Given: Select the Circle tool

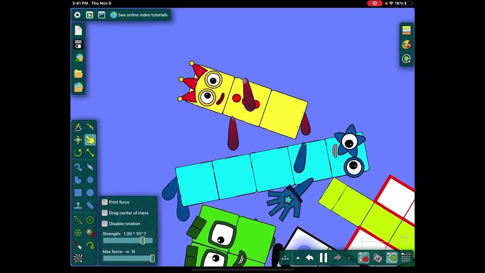Looking at the screenshot, I should click(x=90, y=193).
